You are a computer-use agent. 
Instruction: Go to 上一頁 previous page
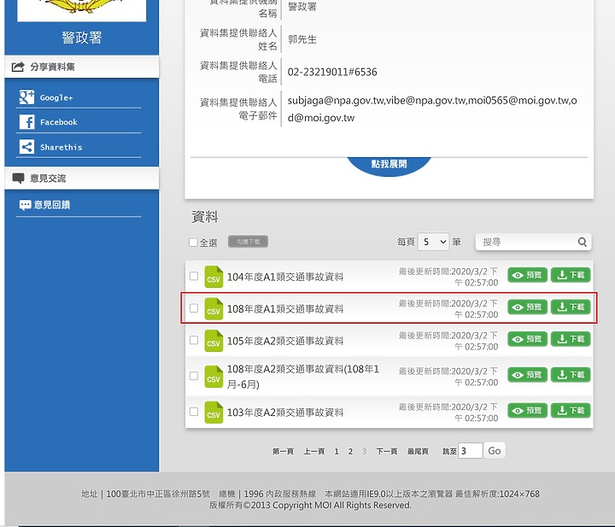pos(314,451)
